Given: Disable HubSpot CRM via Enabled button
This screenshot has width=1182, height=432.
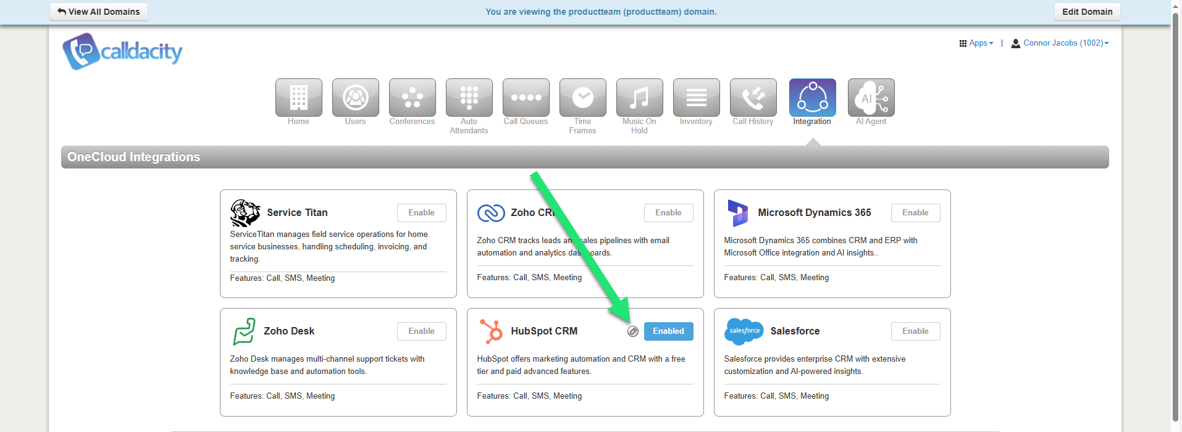Looking at the screenshot, I should point(668,331).
